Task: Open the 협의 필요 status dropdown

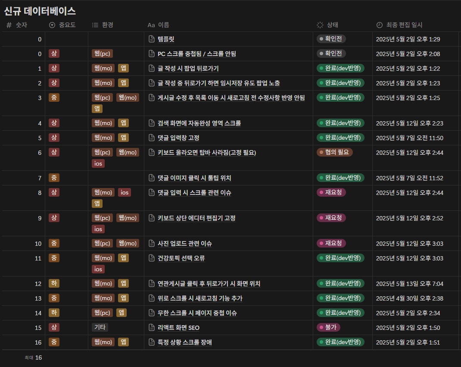Action: (334, 152)
